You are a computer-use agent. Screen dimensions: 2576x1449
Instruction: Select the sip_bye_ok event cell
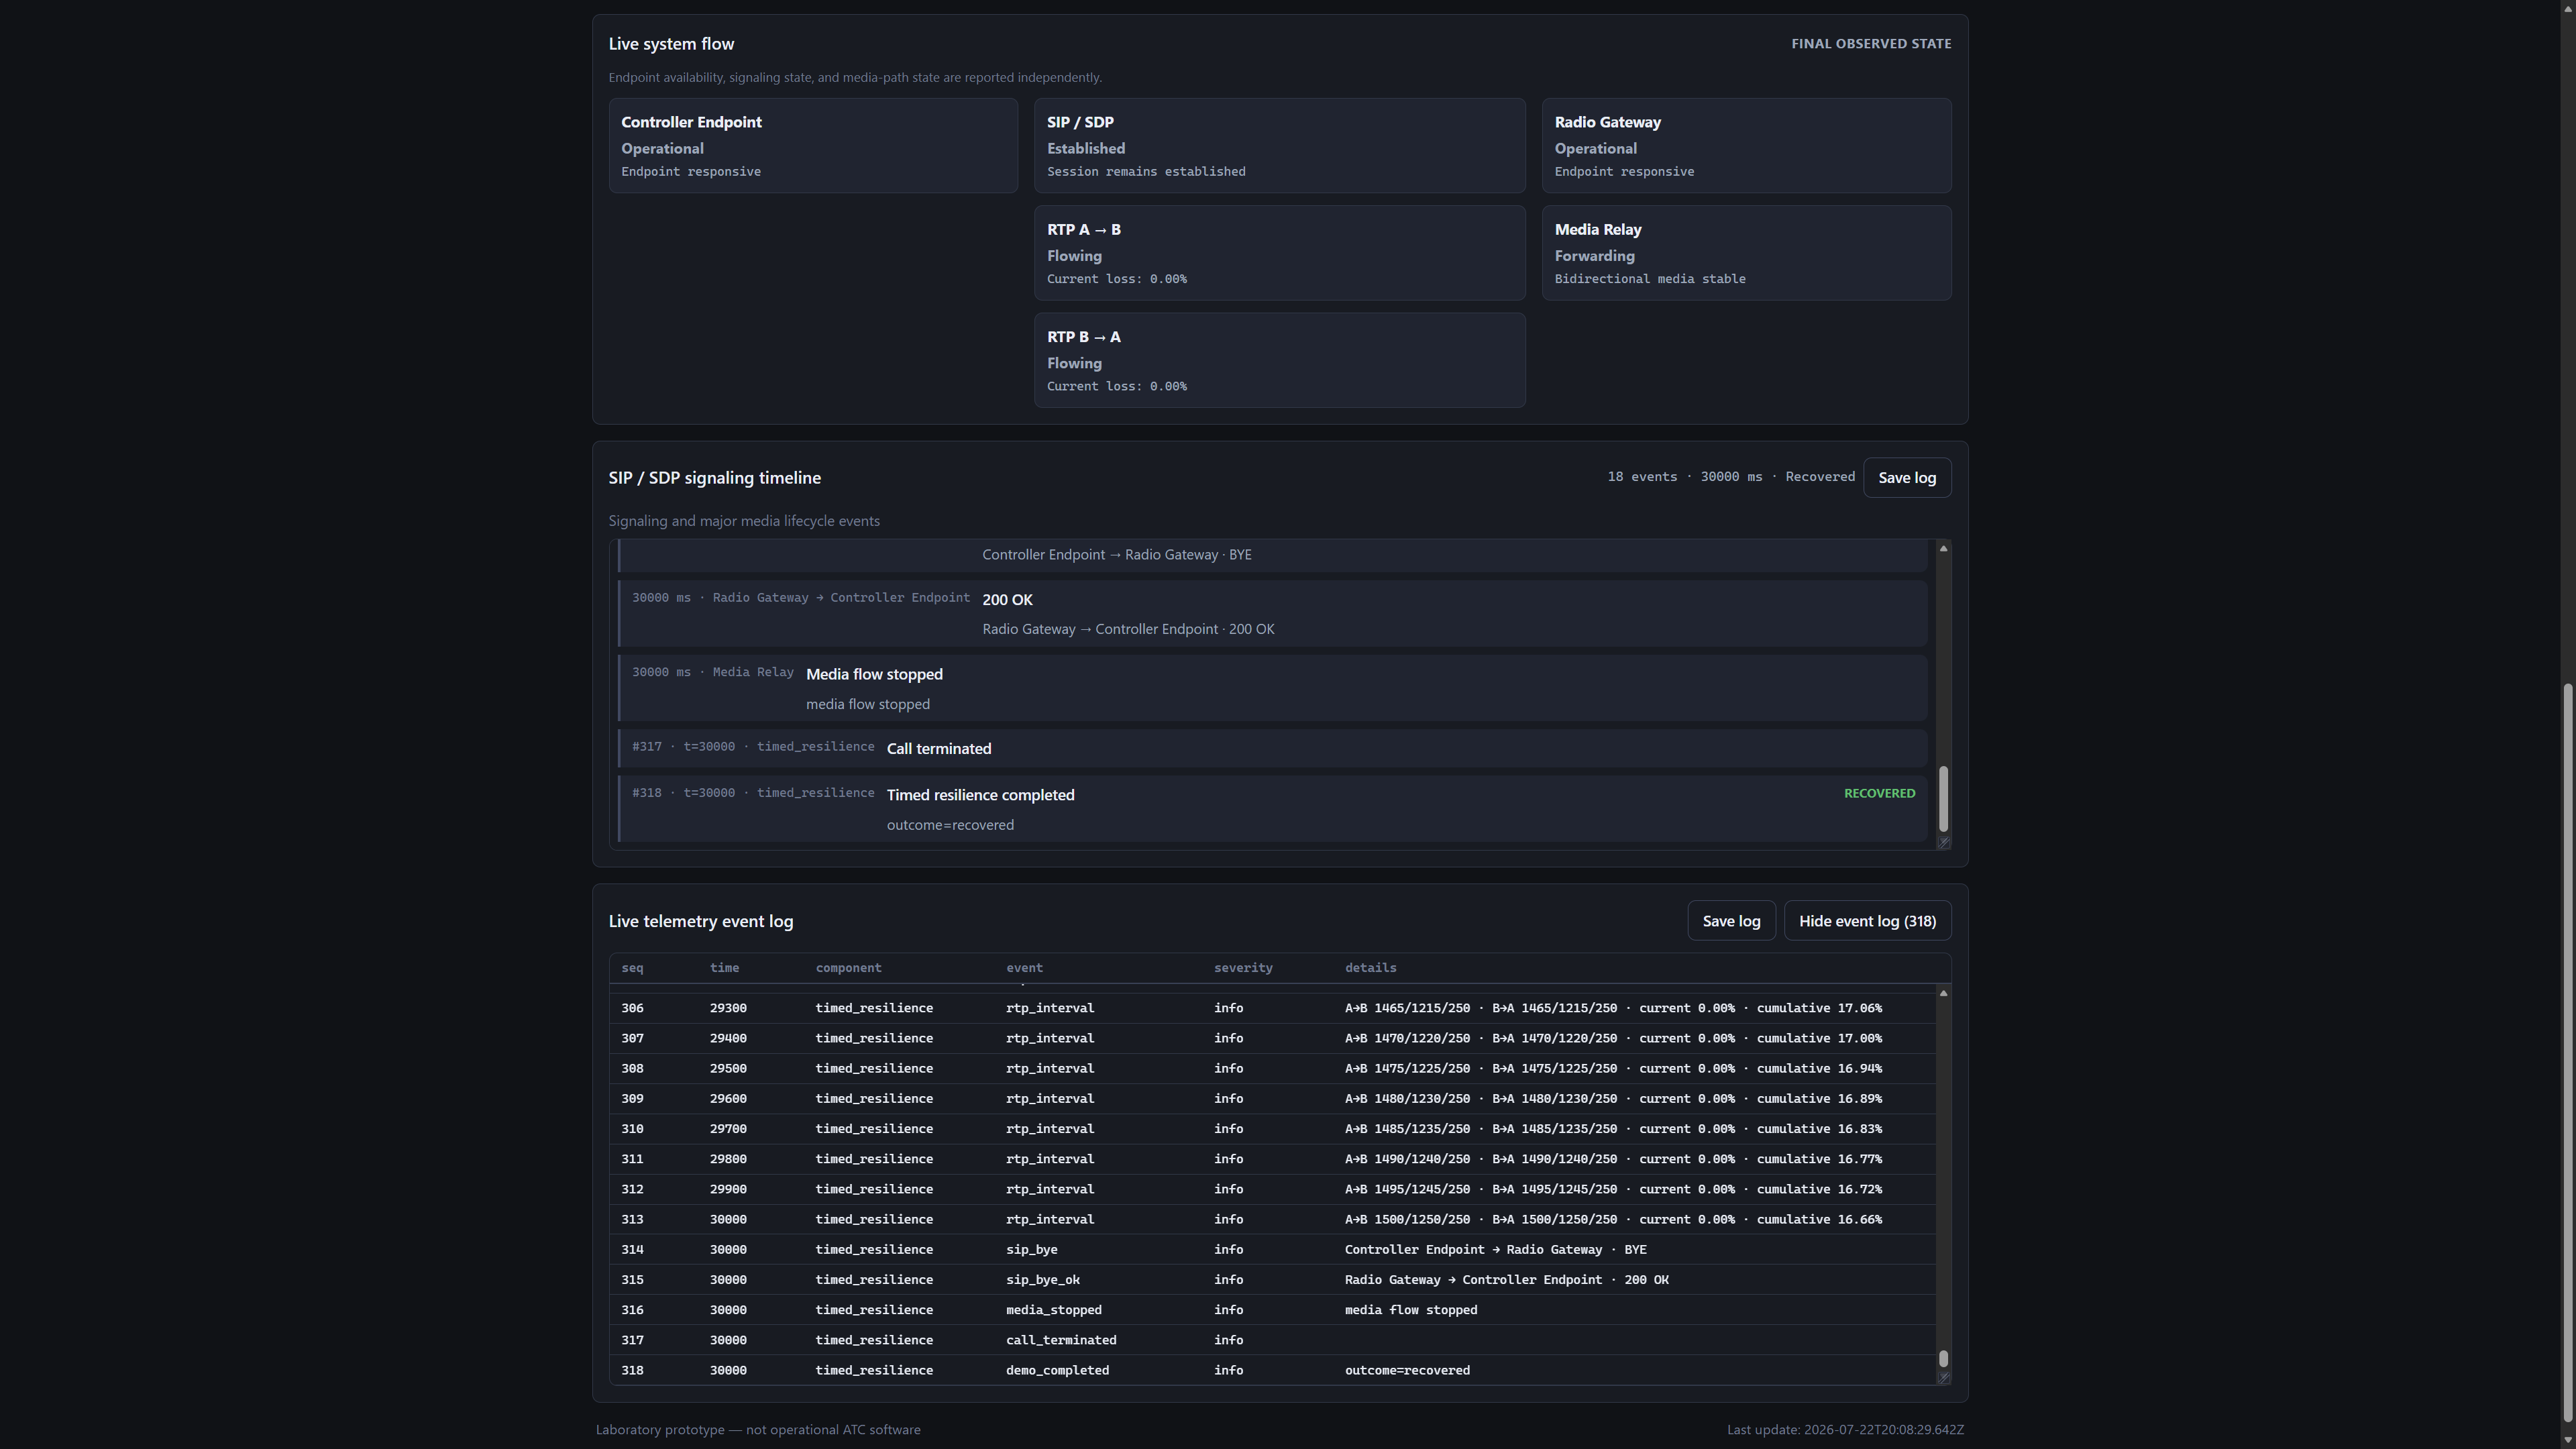coord(1042,1279)
